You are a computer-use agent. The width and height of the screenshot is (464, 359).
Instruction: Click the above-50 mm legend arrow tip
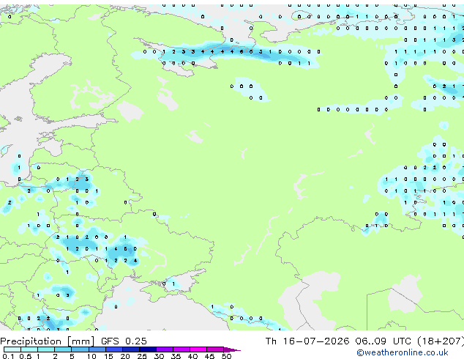point(232,349)
